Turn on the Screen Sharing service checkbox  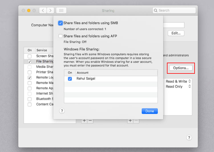point(29,56)
